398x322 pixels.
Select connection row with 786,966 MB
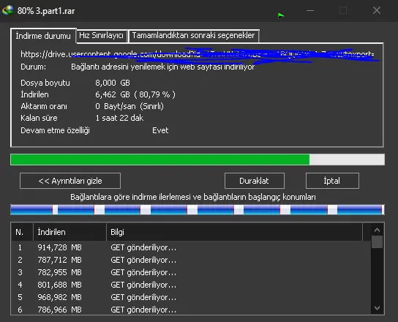point(191,310)
